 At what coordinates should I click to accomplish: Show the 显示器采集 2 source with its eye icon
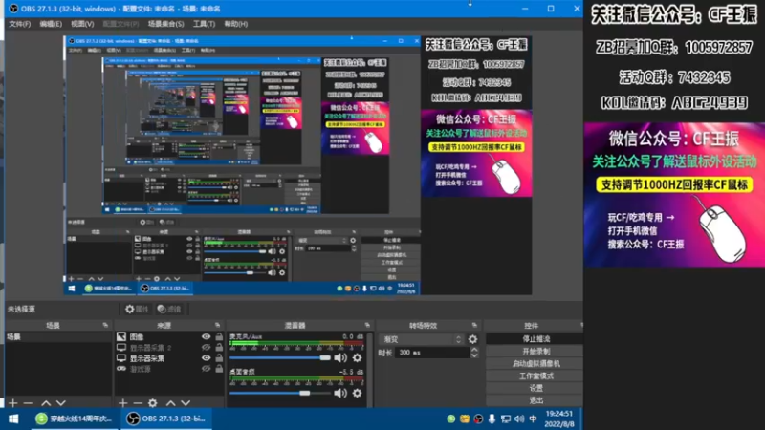coord(206,348)
